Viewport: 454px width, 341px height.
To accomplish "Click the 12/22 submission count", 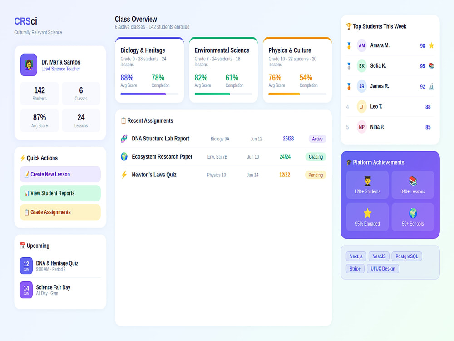I will (285, 175).
